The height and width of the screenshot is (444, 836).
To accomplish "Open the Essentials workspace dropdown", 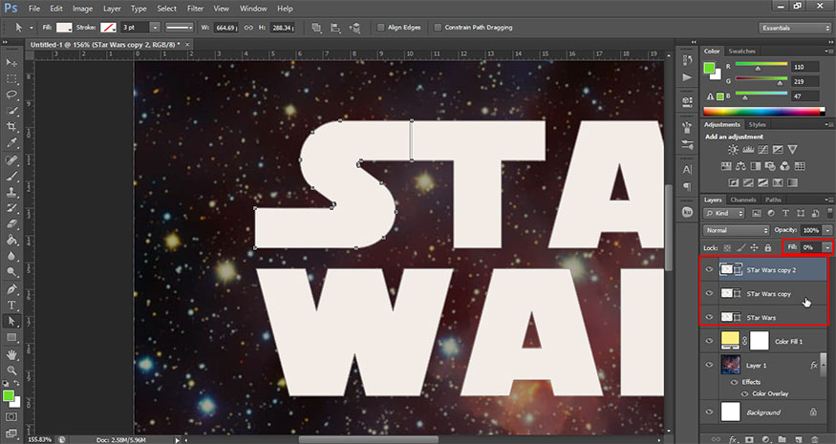I will [794, 28].
